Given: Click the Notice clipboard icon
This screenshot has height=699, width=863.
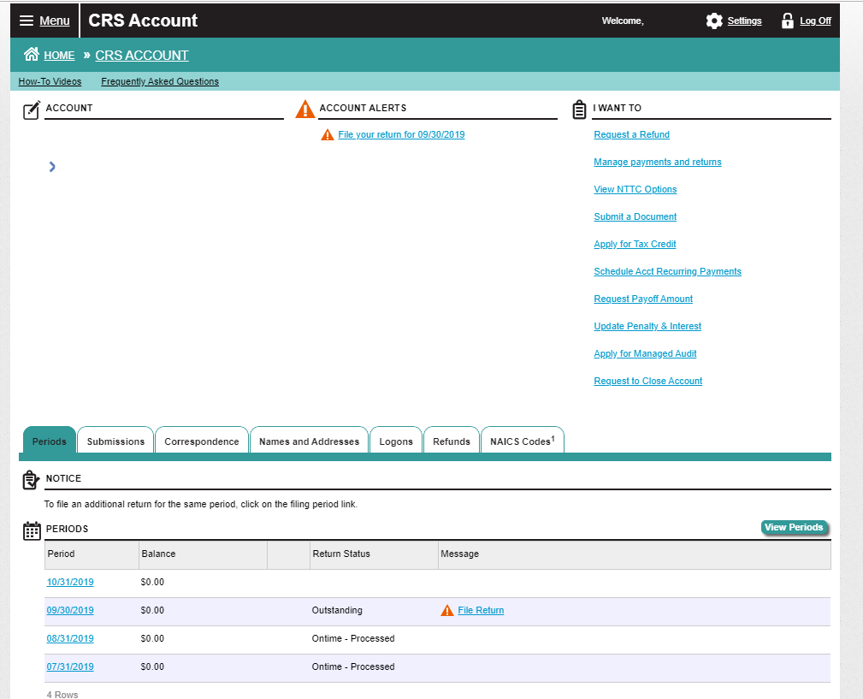Looking at the screenshot, I should click(31, 480).
